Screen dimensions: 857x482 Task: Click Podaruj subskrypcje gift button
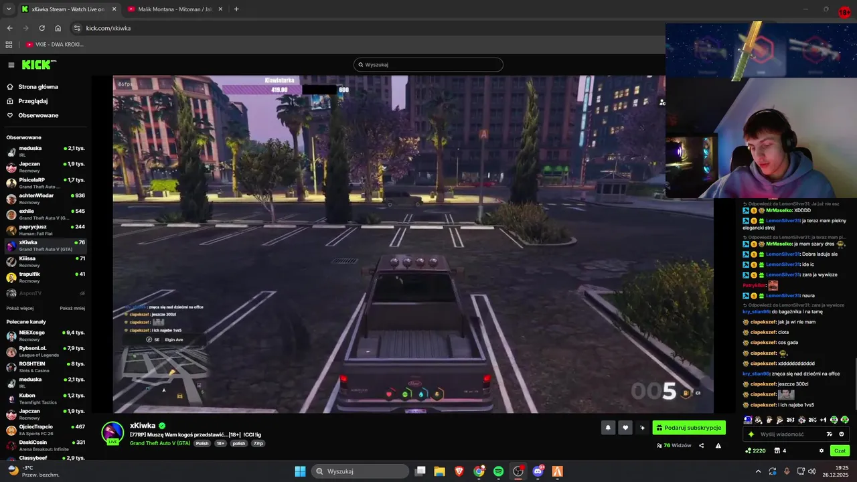(x=690, y=428)
